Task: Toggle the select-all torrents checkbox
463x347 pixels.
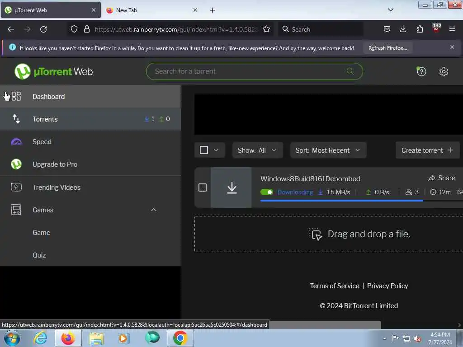Action: (204, 150)
